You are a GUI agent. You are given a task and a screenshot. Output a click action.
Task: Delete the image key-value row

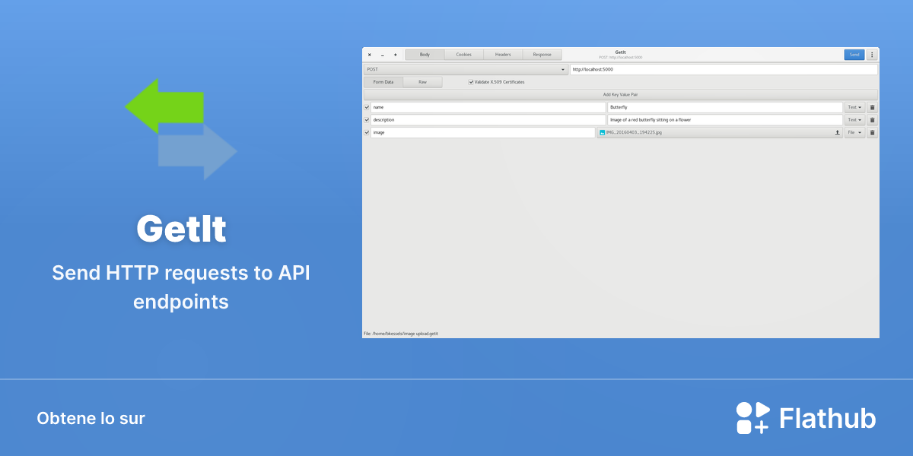pyautogui.click(x=872, y=132)
